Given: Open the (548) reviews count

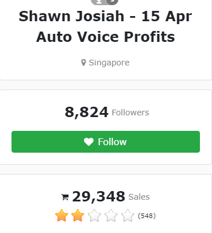Looking at the screenshot, I should coord(147,216).
